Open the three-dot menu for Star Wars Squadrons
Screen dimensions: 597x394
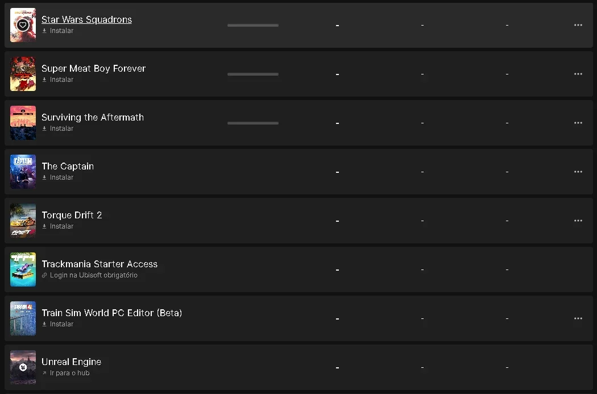point(578,25)
